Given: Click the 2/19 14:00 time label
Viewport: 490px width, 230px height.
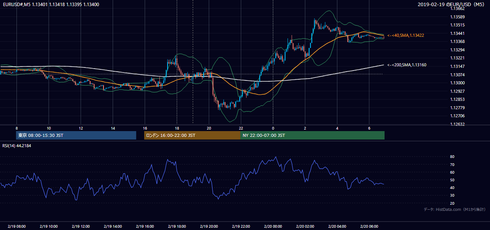Looking at the screenshot, I should click(112, 227).
